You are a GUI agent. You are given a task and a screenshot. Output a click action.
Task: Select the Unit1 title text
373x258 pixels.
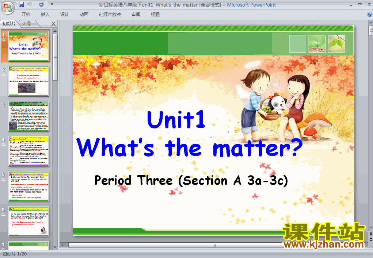tap(176, 119)
